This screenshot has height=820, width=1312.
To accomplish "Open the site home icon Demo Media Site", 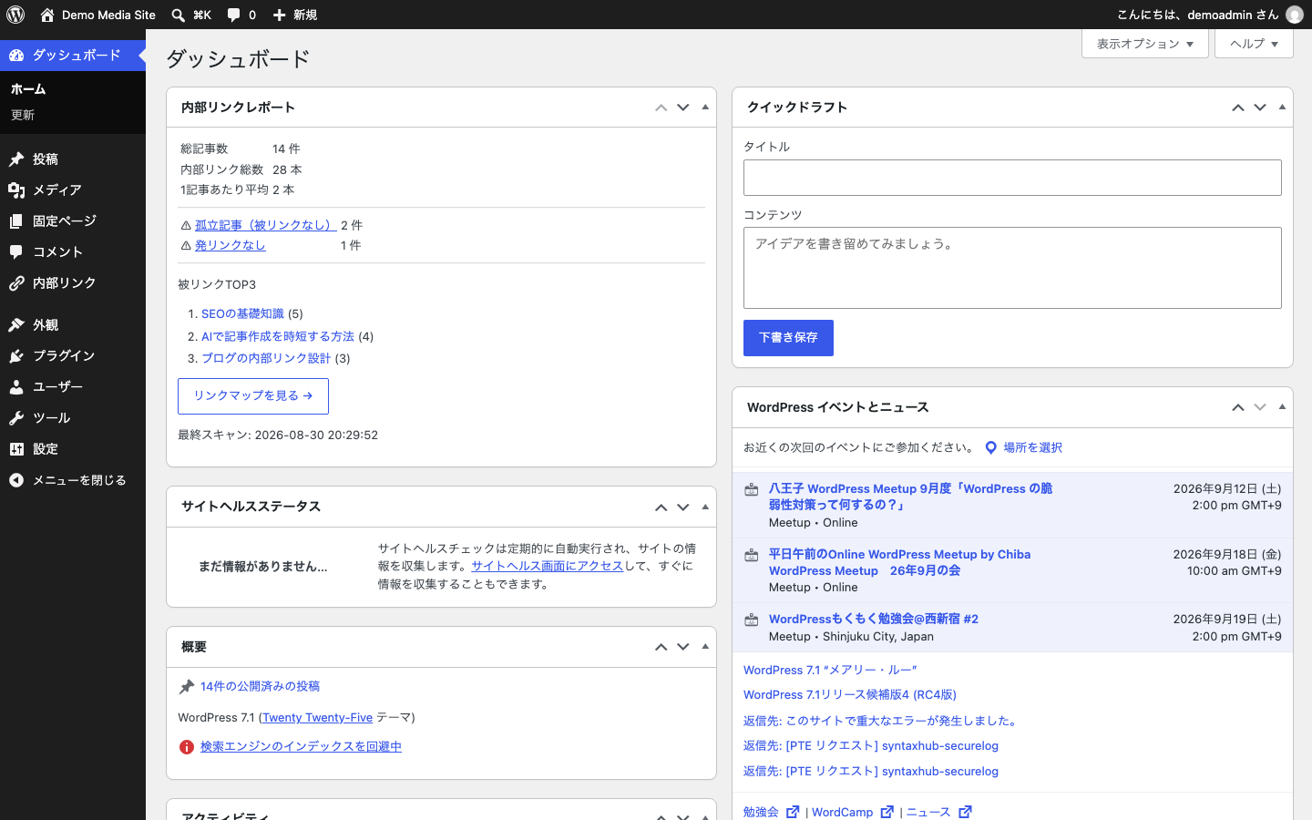I will 47,15.
